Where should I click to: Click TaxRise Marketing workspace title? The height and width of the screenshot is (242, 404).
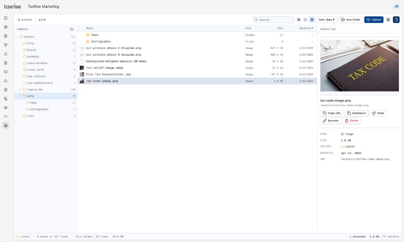tap(43, 6)
